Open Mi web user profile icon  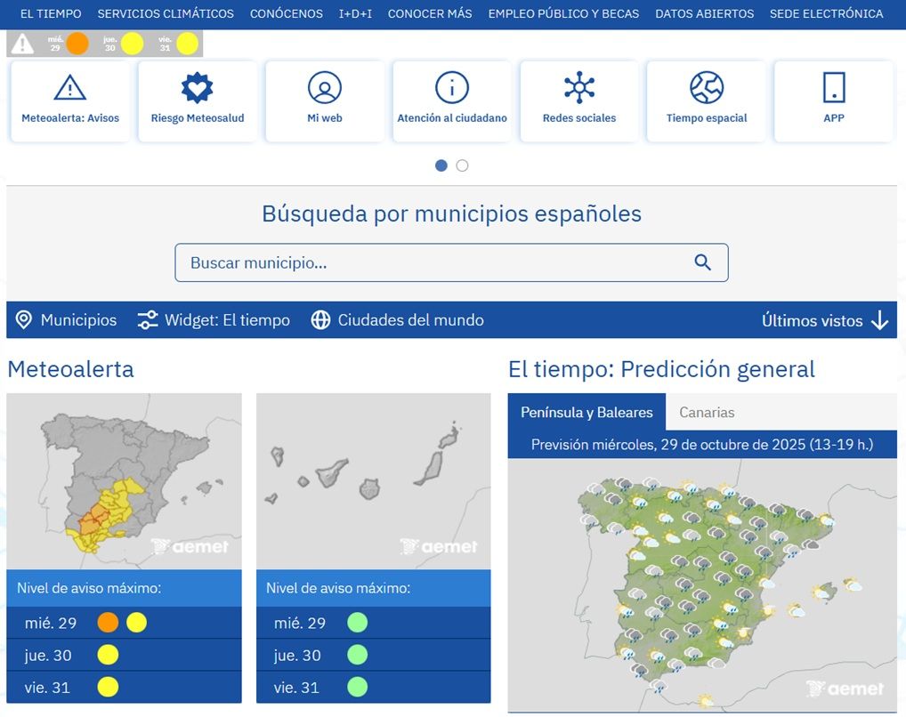coord(325,88)
